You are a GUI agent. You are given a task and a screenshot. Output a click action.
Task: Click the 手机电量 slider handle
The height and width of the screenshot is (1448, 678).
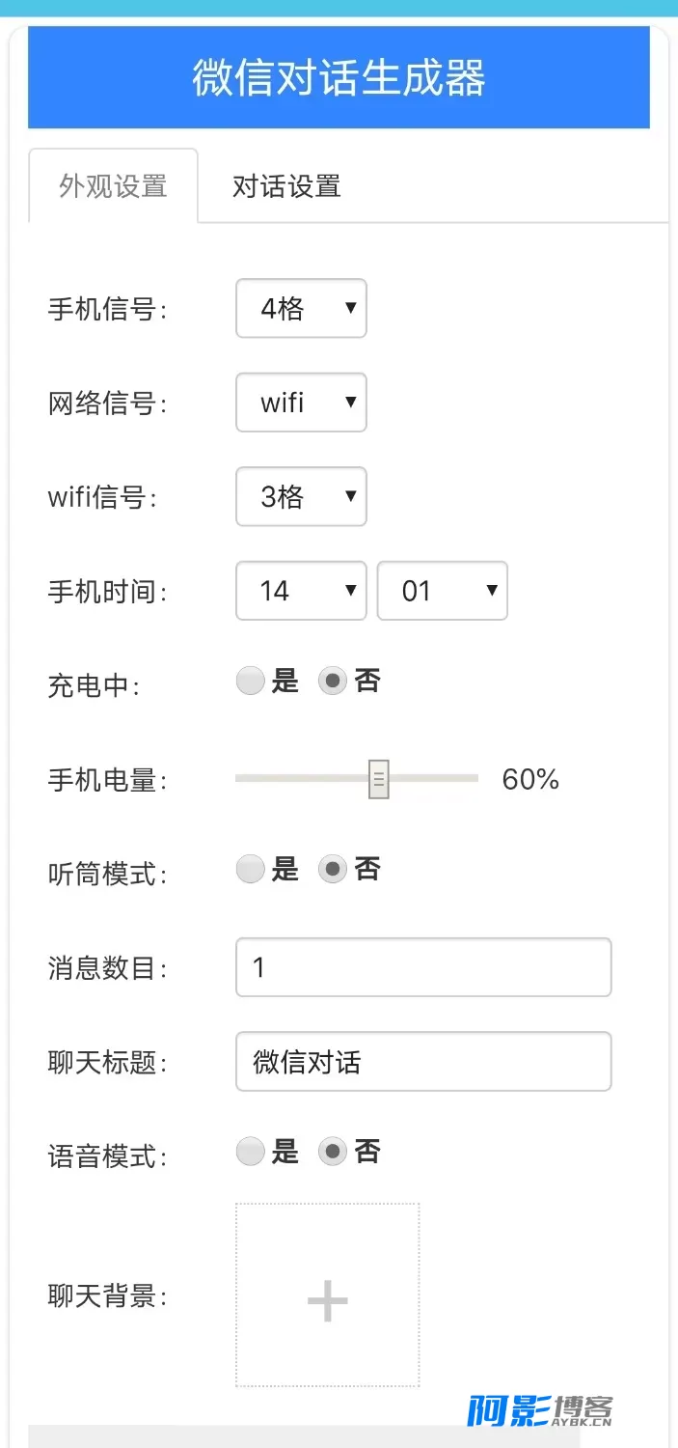[379, 779]
